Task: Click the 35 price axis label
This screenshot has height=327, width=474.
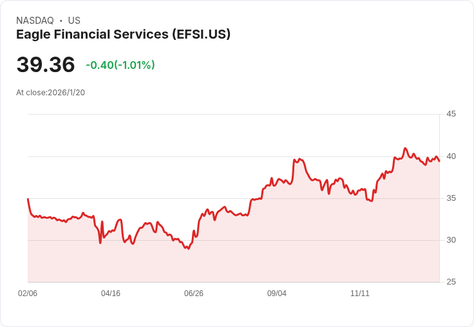Action: pyautogui.click(x=451, y=198)
